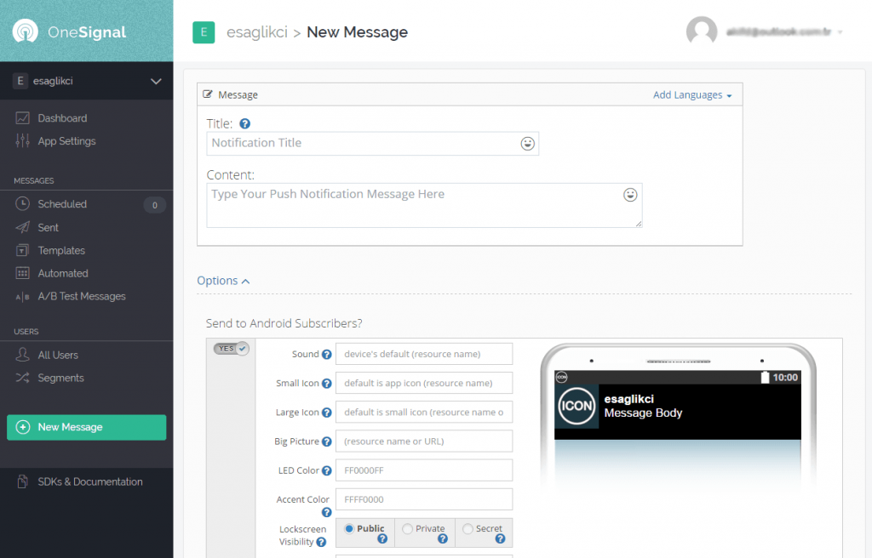
Task: Select the Secret lockscreen visibility radio
Action: [468, 528]
